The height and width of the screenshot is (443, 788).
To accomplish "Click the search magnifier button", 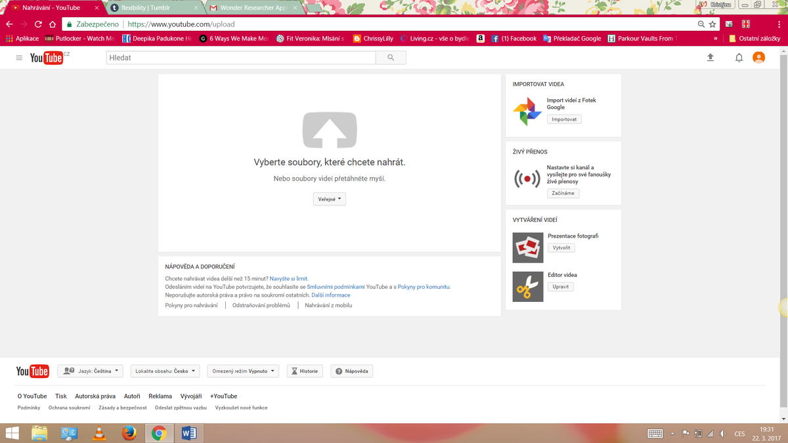I will [391, 58].
